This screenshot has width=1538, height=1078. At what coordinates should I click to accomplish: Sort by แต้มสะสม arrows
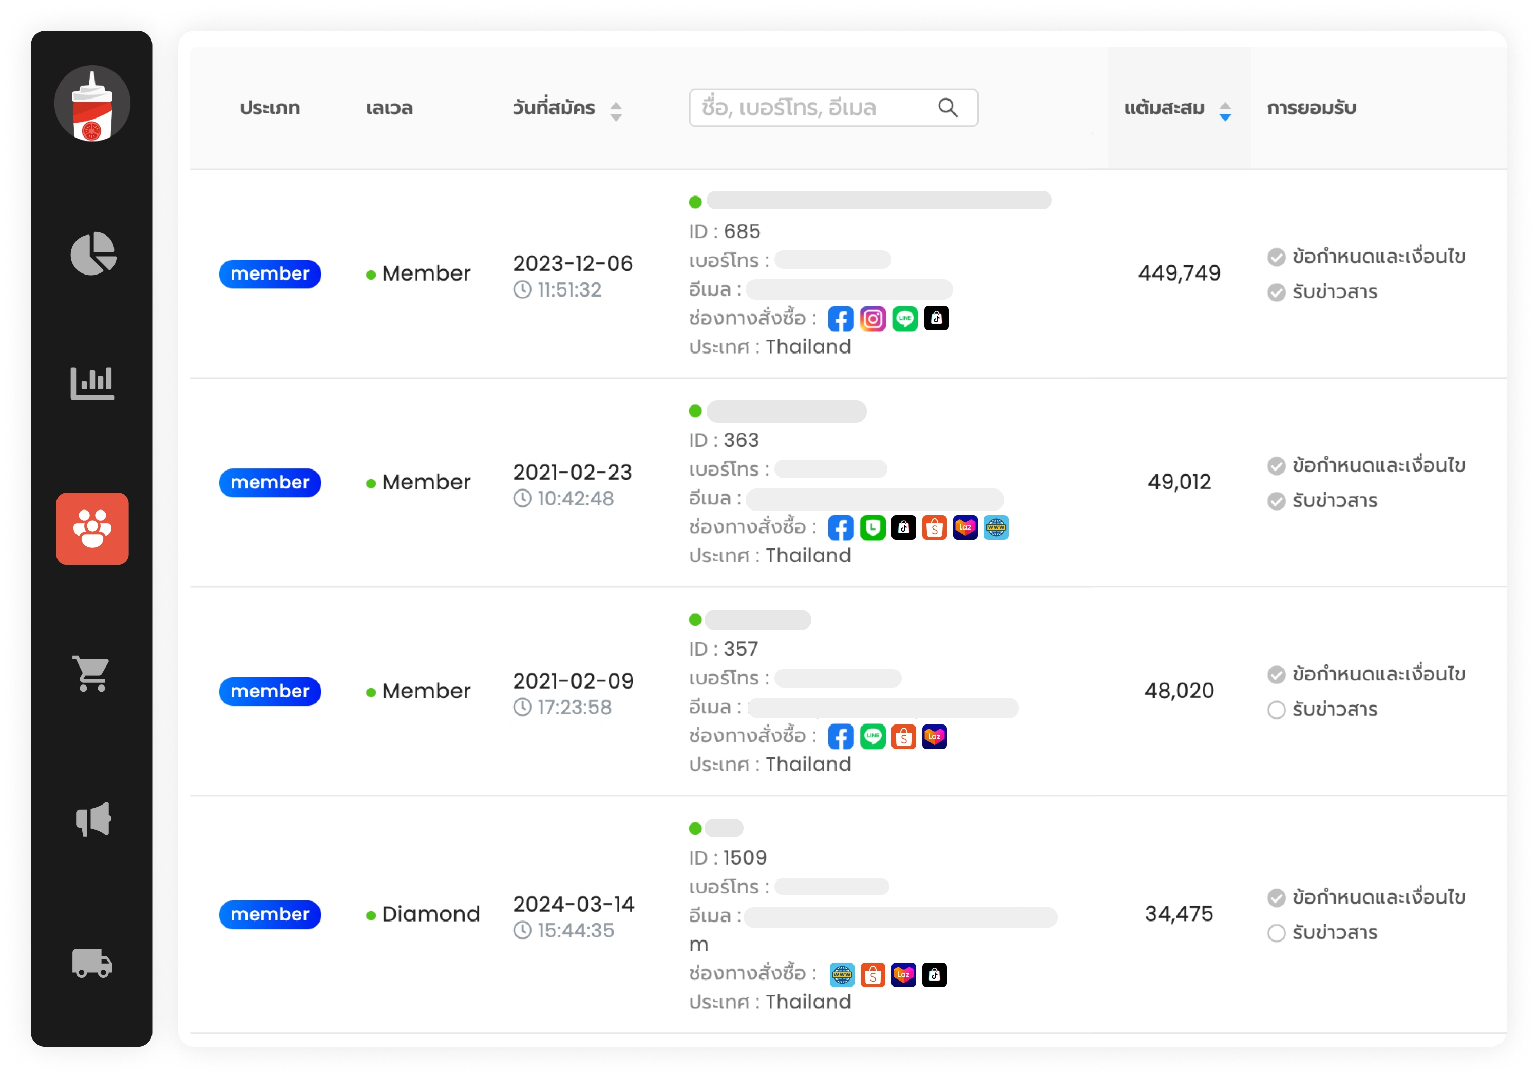(1225, 111)
